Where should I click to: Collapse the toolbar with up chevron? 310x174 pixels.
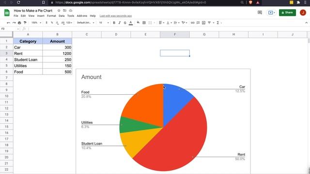(307, 23)
